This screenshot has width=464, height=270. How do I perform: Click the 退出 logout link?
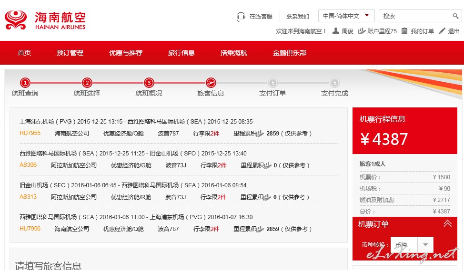click(454, 31)
